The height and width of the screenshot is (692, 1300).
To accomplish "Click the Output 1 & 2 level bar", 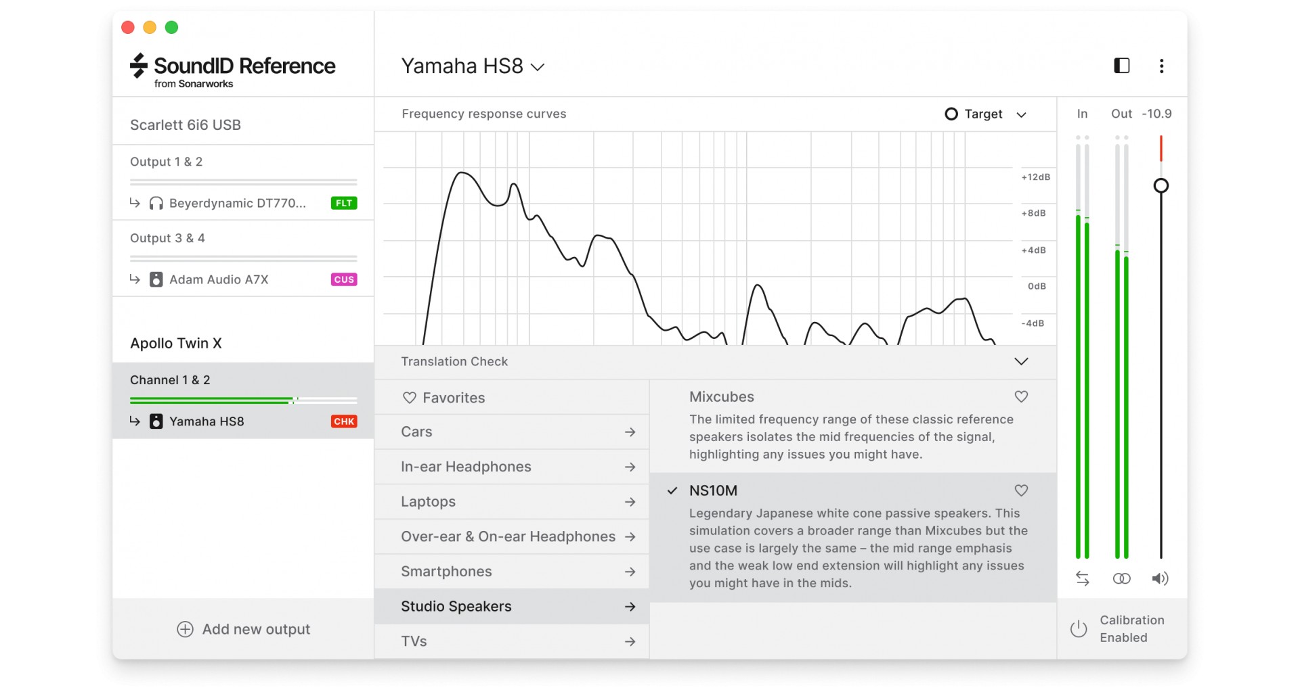I will [243, 182].
